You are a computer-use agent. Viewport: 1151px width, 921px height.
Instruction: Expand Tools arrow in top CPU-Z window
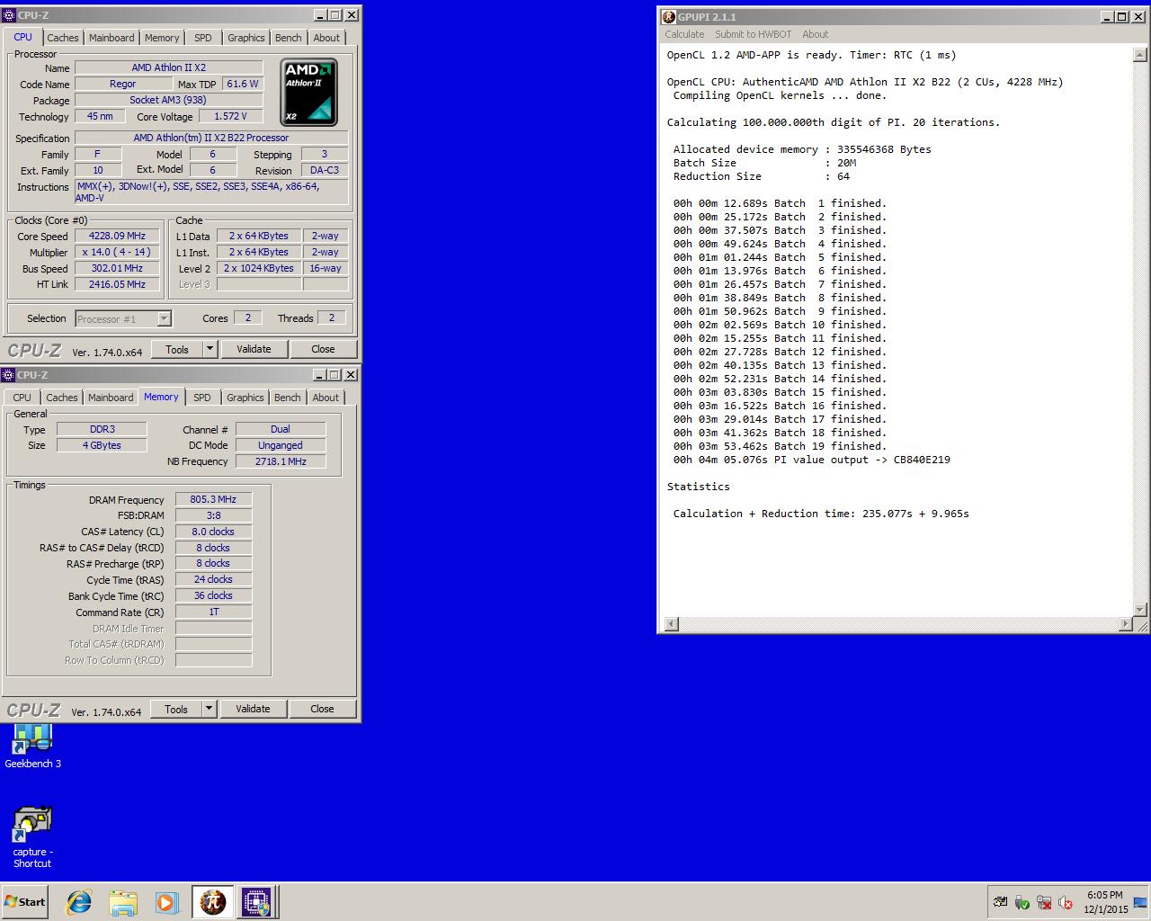(210, 349)
